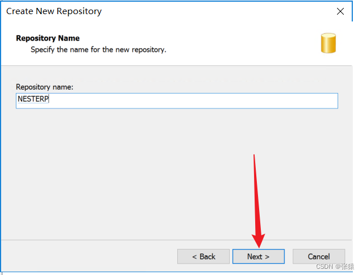Click the 'Repository name:' field label
Viewport: 363px width, 275px height.
point(44,87)
